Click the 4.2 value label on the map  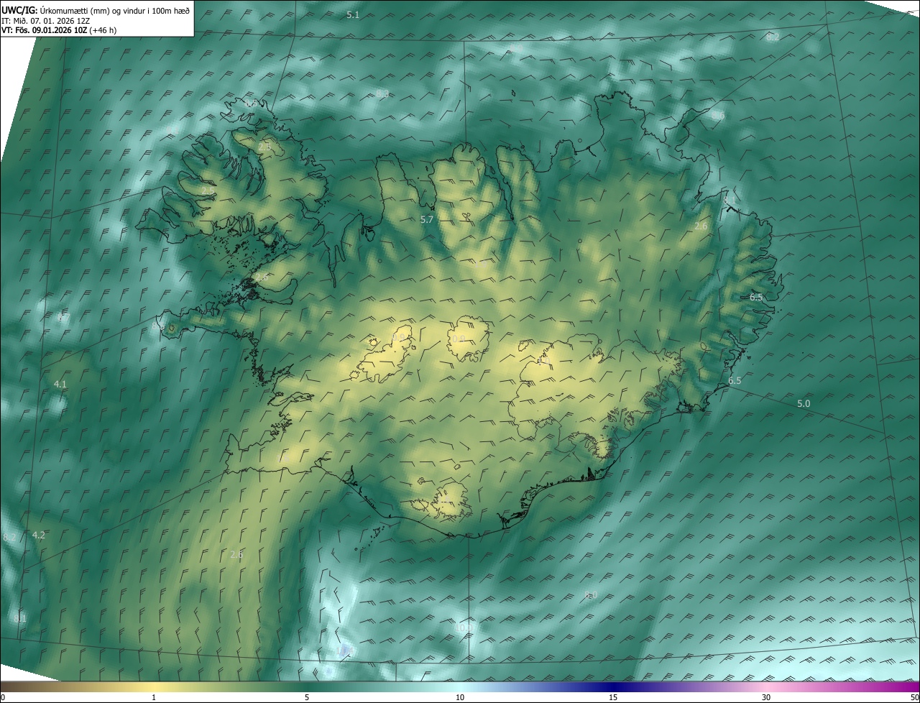click(x=39, y=535)
